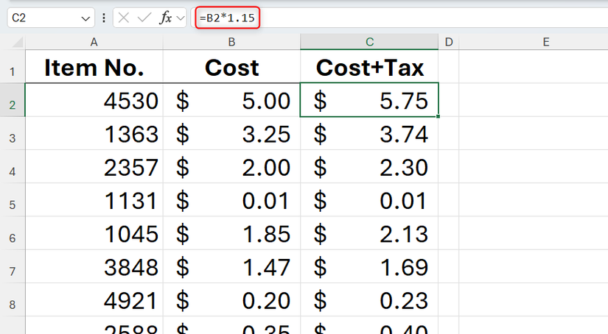Image resolution: width=608 pixels, height=334 pixels.
Task: Click the Select All corner triangle
Action: tap(18, 42)
